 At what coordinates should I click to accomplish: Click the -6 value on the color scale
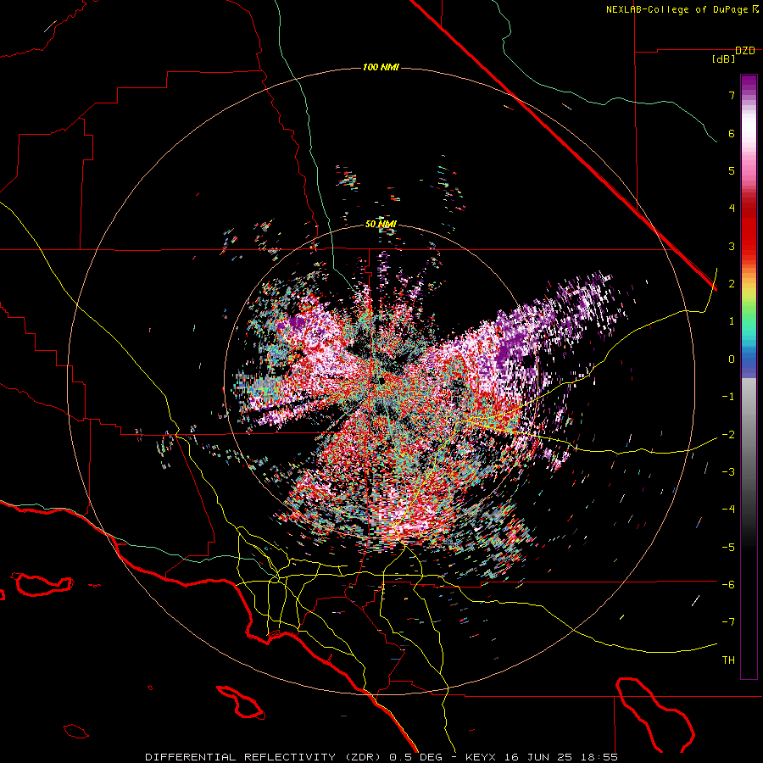[728, 585]
